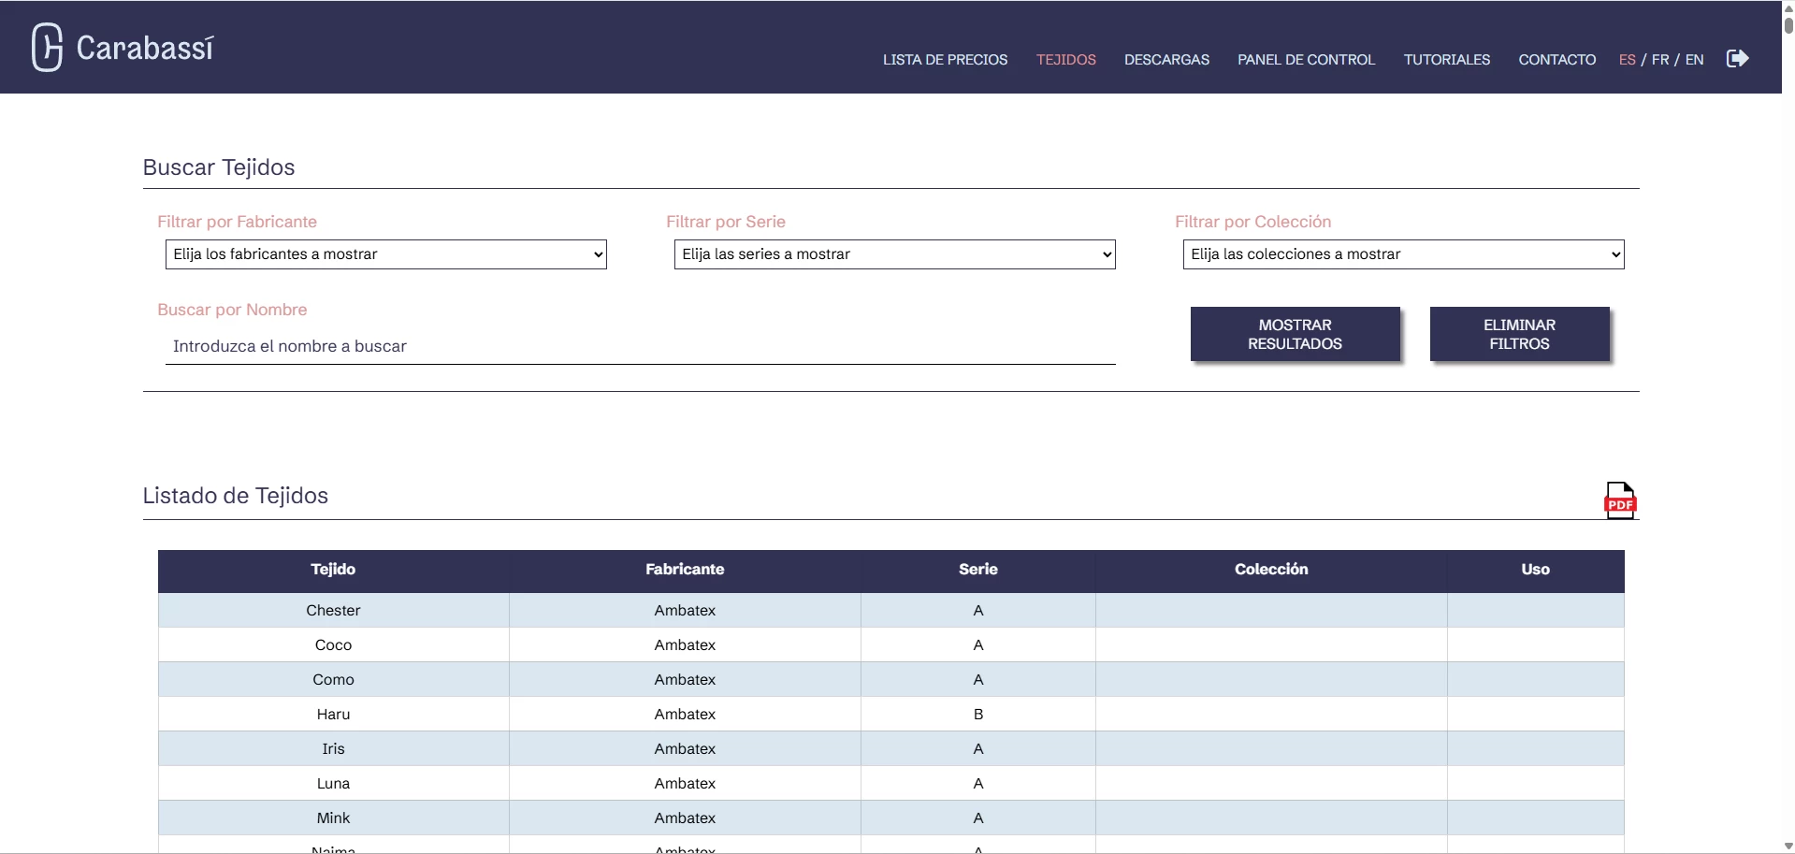Open the Filtrar por Colección dropdown

point(1403,254)
